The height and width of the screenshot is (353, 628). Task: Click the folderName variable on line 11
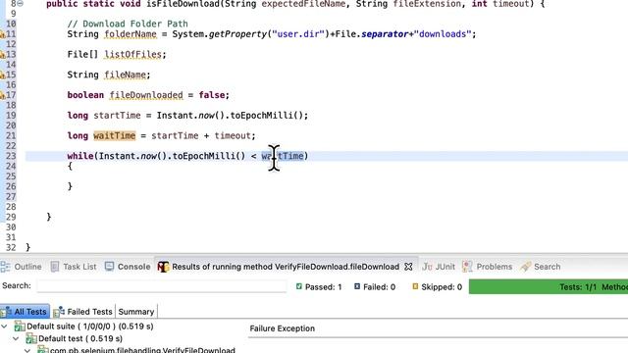point(131,34)
